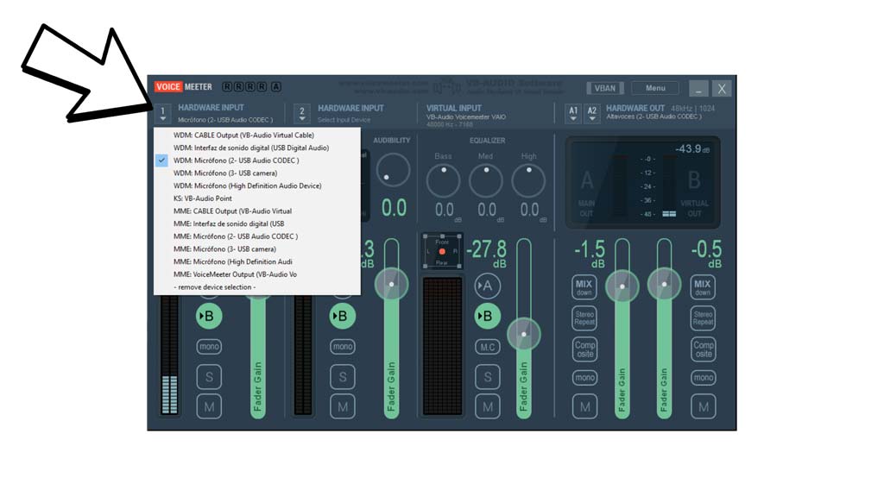Toggle bus B on Hardware Input 2 strip

tap(342, 316)
